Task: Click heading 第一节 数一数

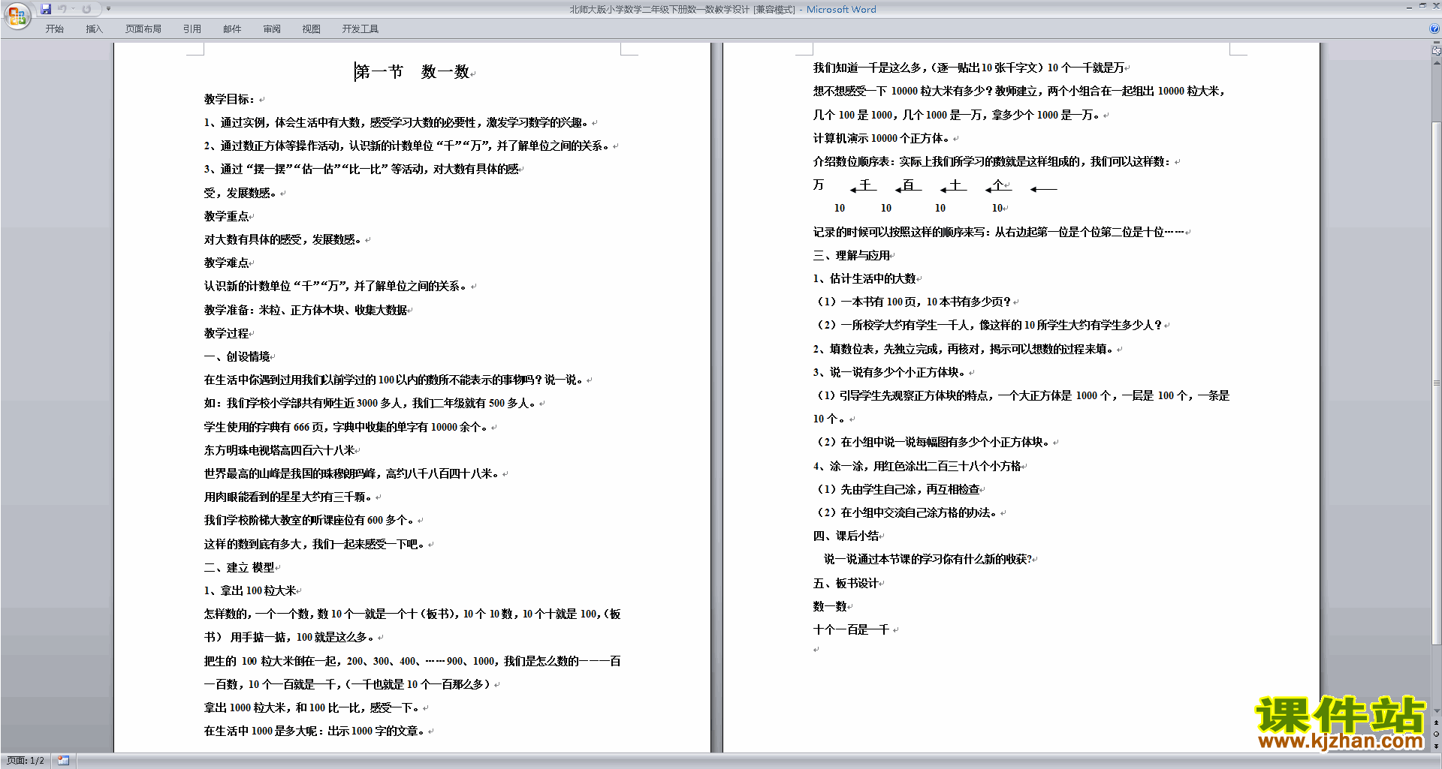Action: (412, 72)
